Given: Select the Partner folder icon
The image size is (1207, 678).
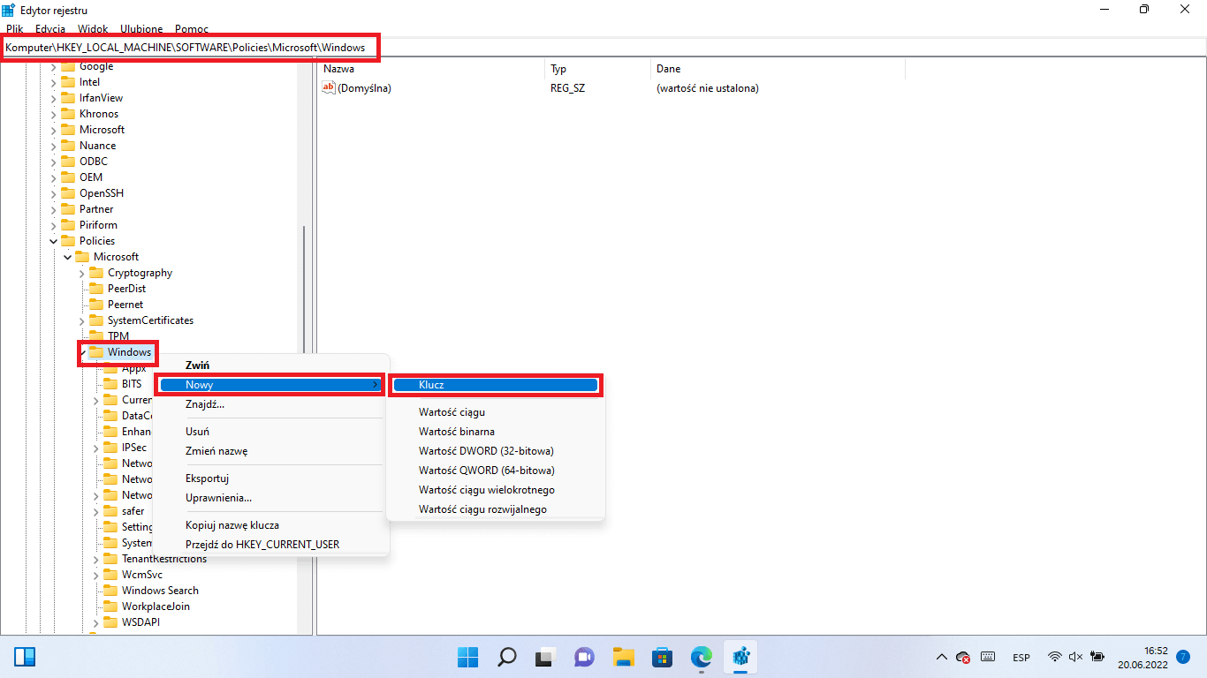Looking at the screenshot, I should point(68,209).
